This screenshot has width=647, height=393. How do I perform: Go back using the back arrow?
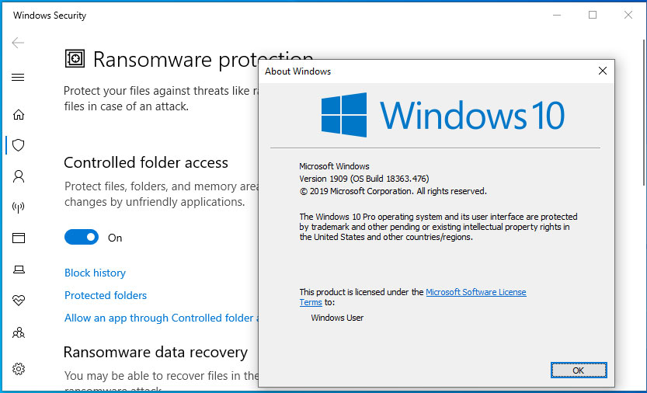point(18,43)
